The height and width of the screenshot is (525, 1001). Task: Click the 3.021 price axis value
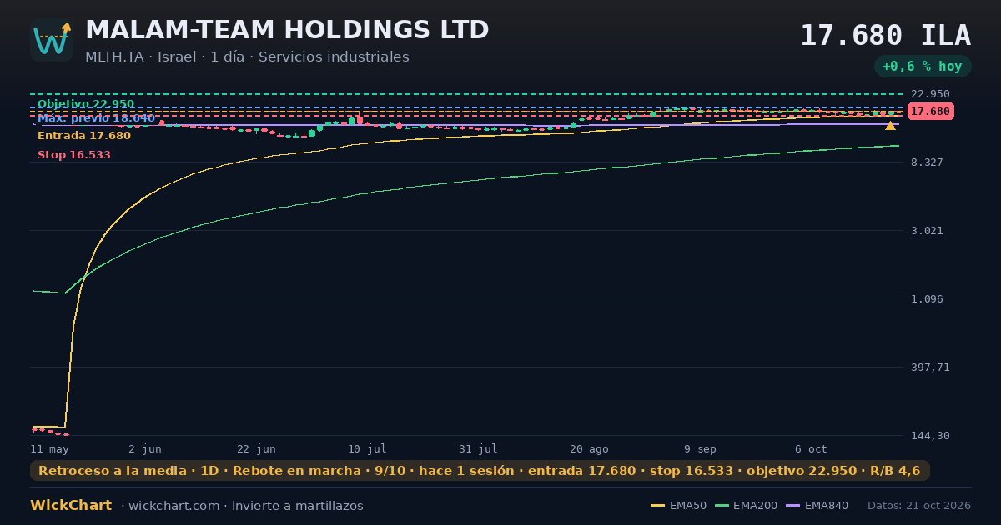(x=927, y=231)
